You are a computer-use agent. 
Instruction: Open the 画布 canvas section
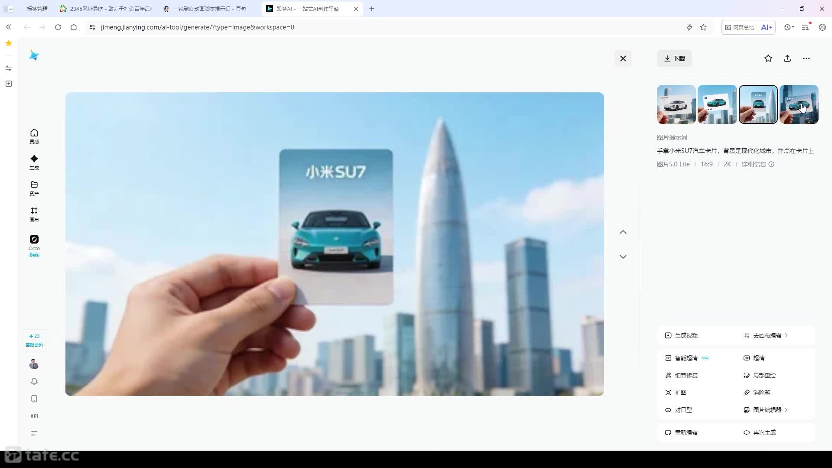point(34,214)
